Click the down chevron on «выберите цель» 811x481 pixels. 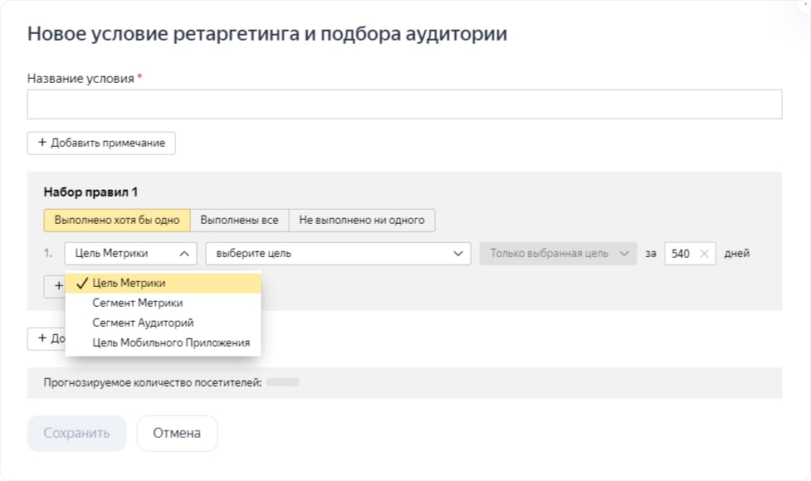click(457, 253)
